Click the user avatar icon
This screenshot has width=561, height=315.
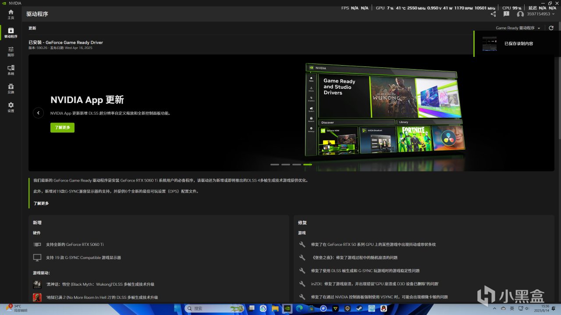click(x=520, y=14)
